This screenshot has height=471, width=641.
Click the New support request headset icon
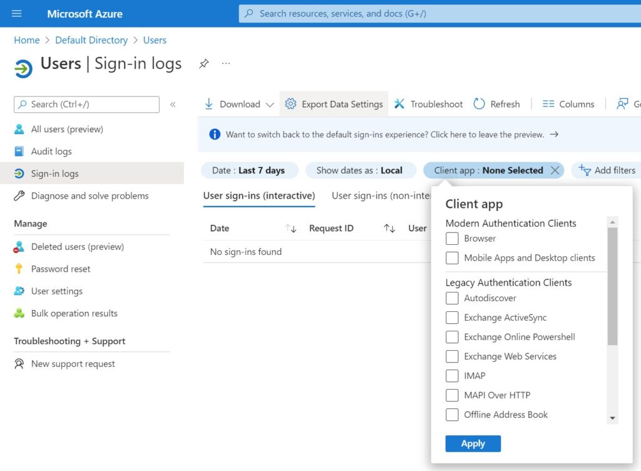(x=19, y=363)
